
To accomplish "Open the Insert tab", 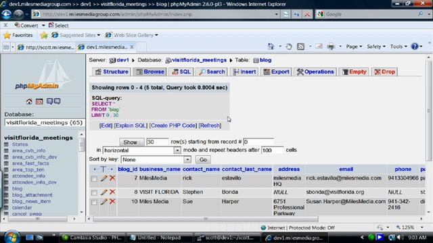I will [244, 72].
